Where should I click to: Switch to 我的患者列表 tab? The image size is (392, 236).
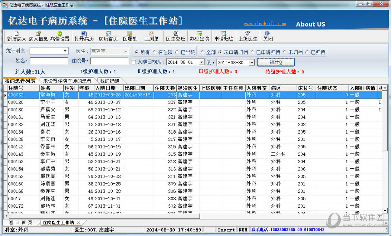click(x=20, y=81)
